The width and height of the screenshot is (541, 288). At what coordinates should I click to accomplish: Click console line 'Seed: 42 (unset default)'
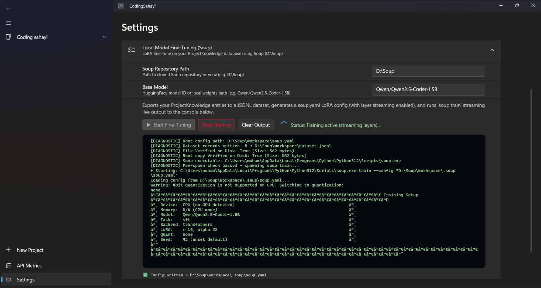[194, 239]
